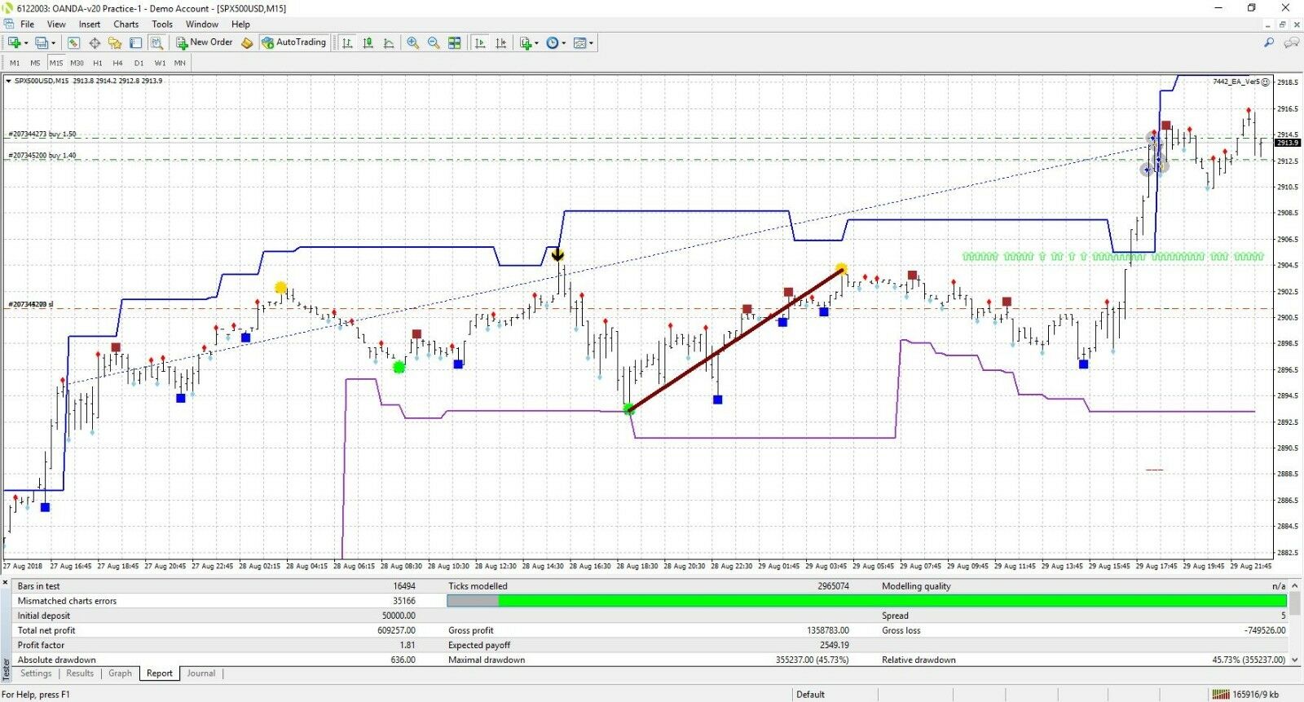The width and height of the screenshot is (1304, 702).
Task: Select the M30 timeframe
Action: [77, 63]
